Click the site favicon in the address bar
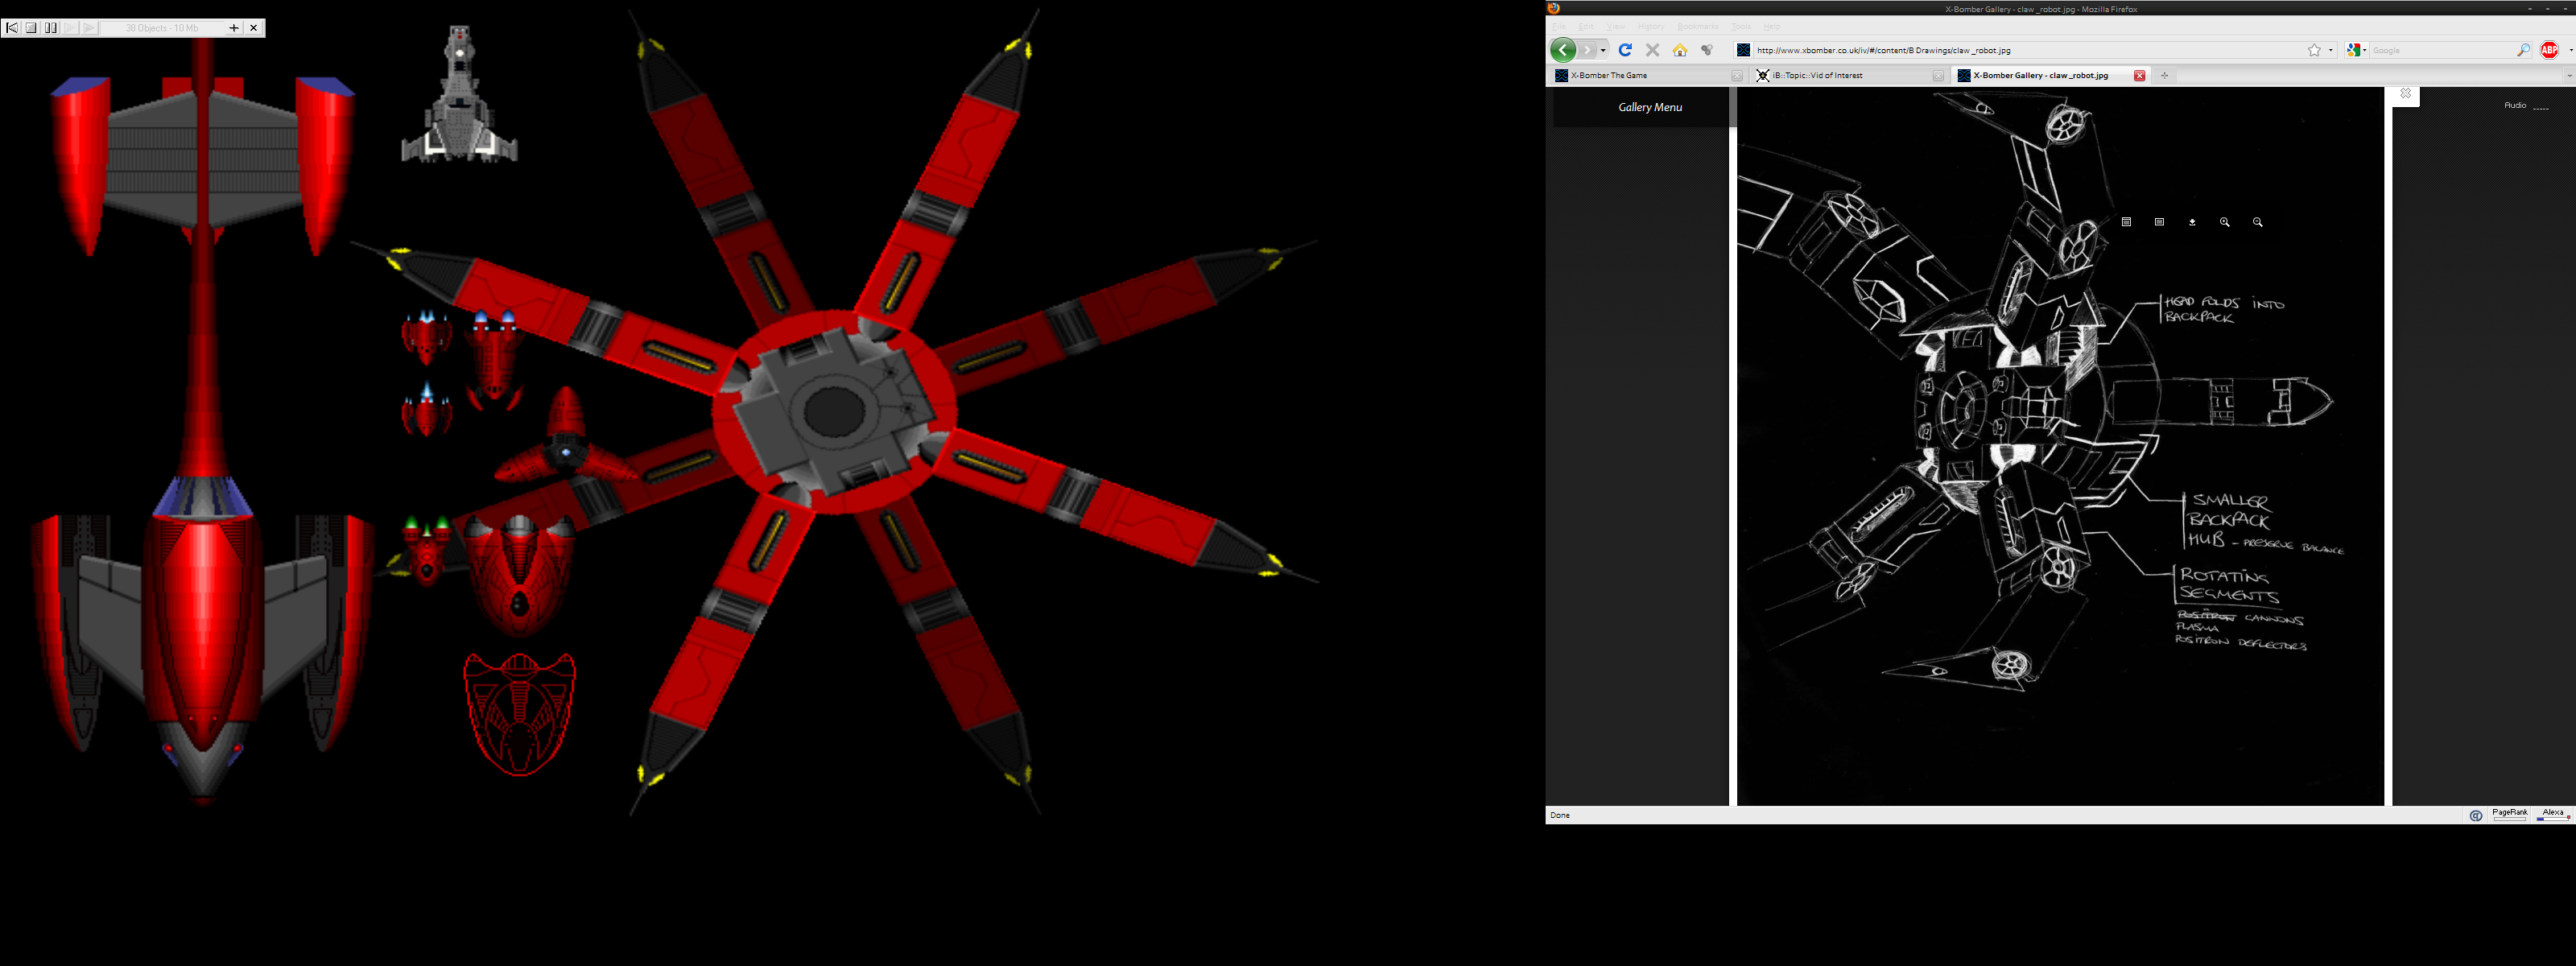 pos(1743,50)
